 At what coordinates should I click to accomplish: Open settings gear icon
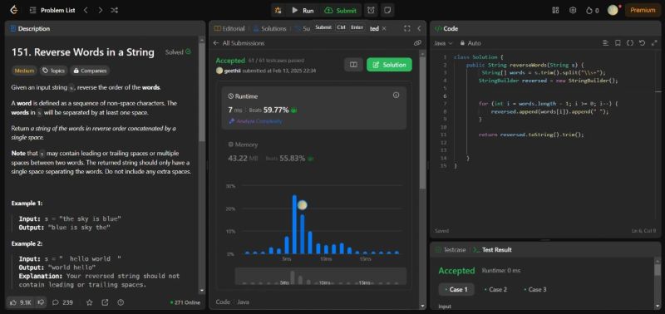(573, 10)
